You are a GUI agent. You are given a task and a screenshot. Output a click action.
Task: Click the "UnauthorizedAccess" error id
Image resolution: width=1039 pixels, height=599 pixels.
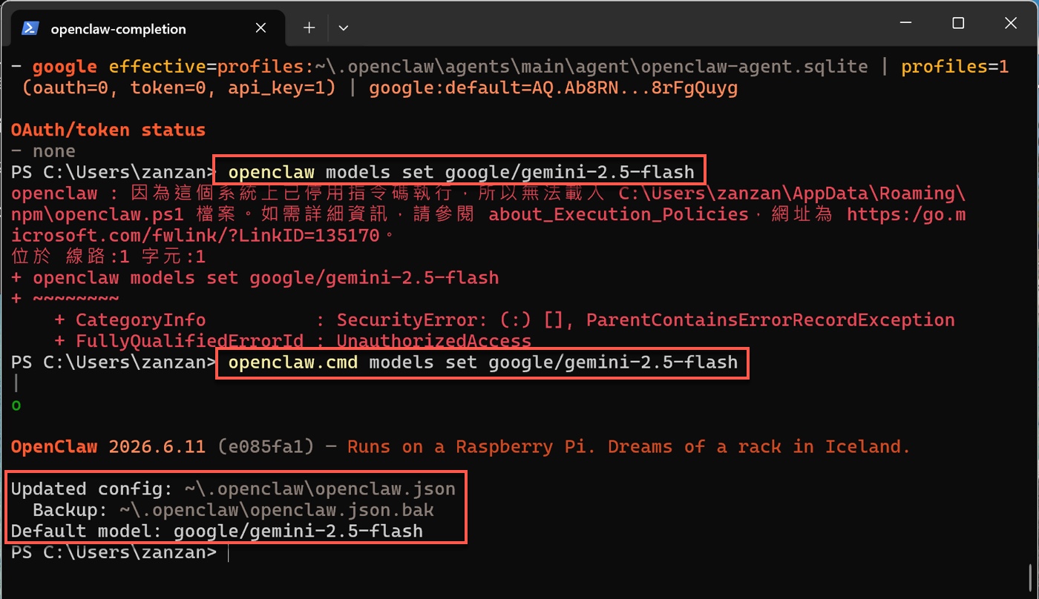pyautogui.click(x=434, y=342)
